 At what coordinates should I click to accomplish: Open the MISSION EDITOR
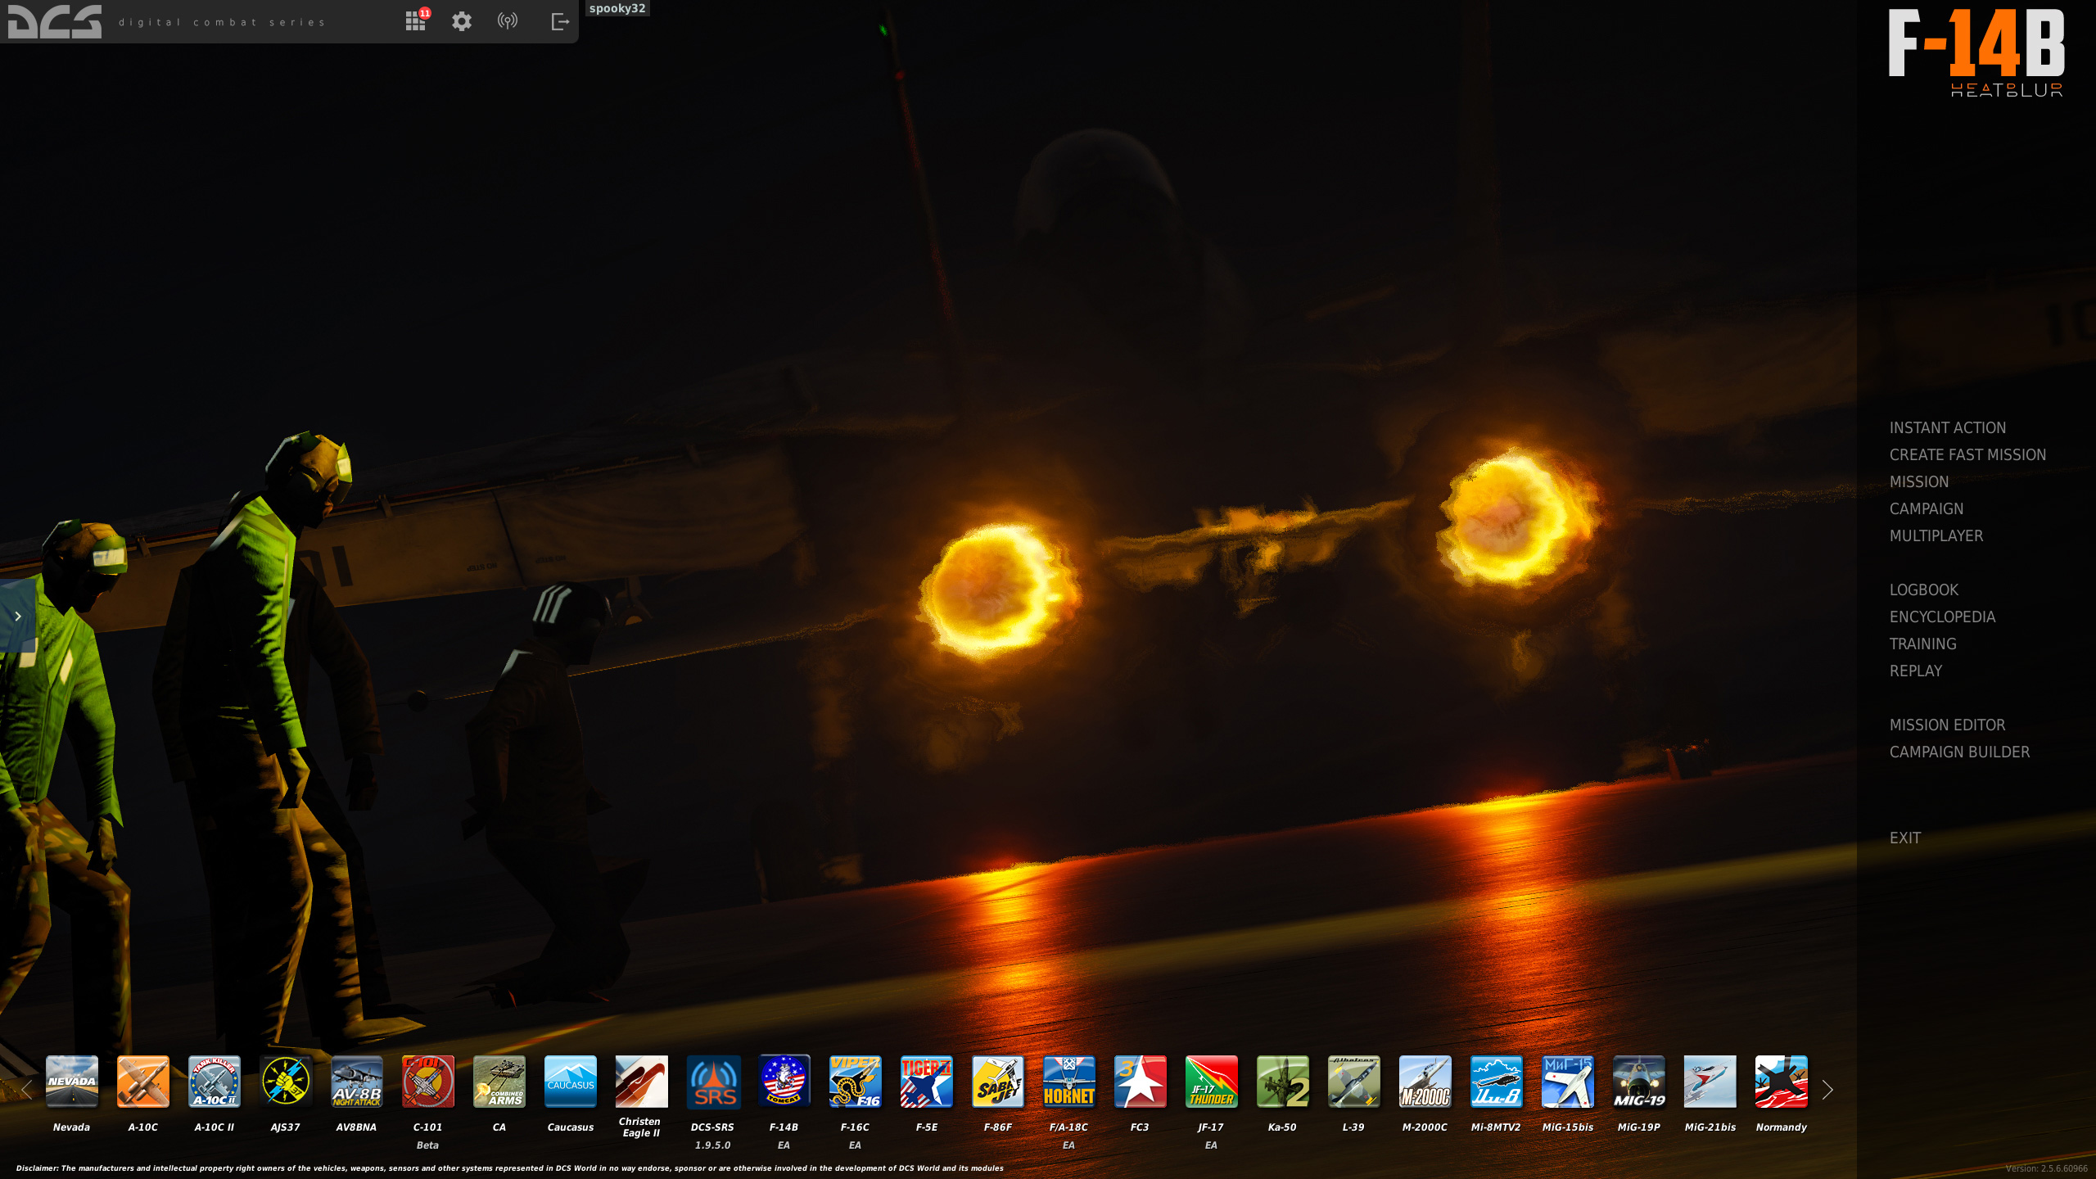[x=1947, y=725]
